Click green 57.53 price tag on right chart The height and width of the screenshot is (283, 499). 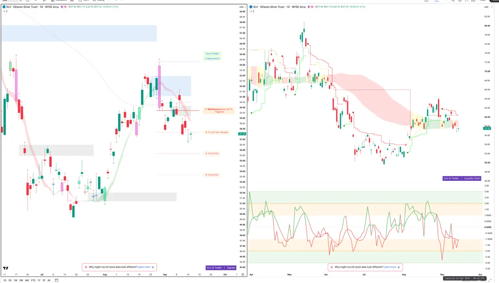click(x=487, y=129)
